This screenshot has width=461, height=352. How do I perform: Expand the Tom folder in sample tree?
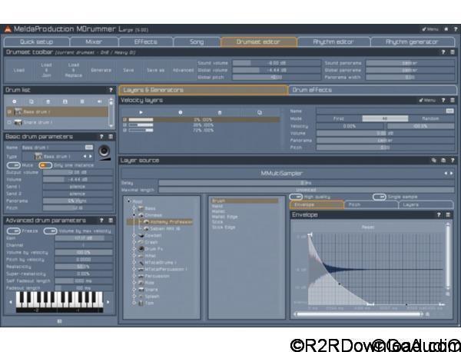[134, 303]
